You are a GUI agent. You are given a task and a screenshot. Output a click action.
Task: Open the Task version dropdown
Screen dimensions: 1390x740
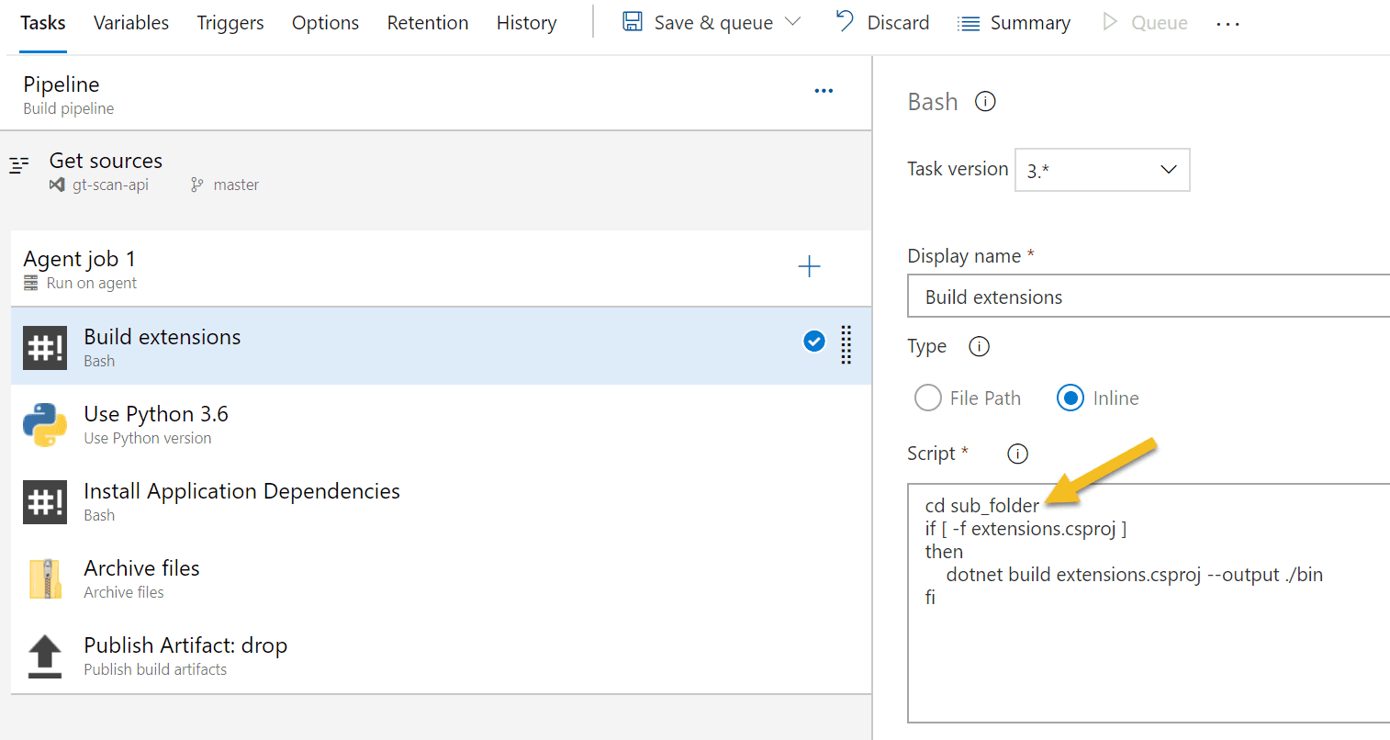pos(1102,170)
